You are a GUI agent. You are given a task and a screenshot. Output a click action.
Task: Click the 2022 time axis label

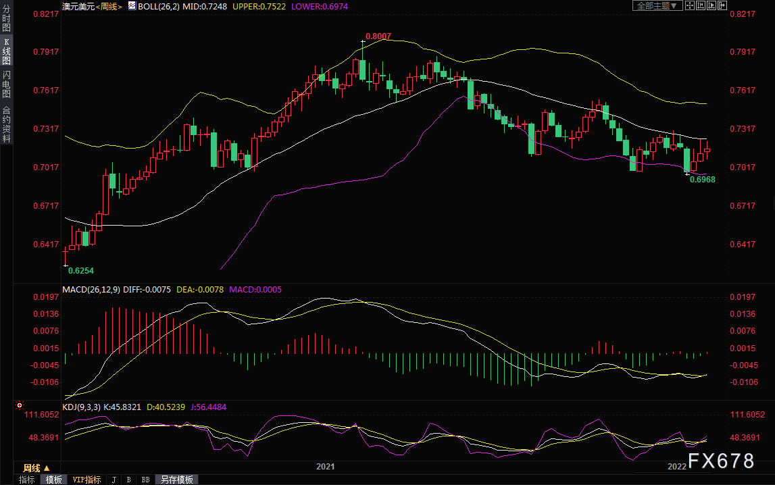point(676,467)
